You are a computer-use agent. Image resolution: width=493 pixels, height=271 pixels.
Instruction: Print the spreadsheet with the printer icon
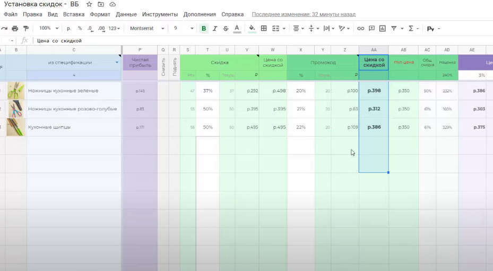[x=15, y=29]
